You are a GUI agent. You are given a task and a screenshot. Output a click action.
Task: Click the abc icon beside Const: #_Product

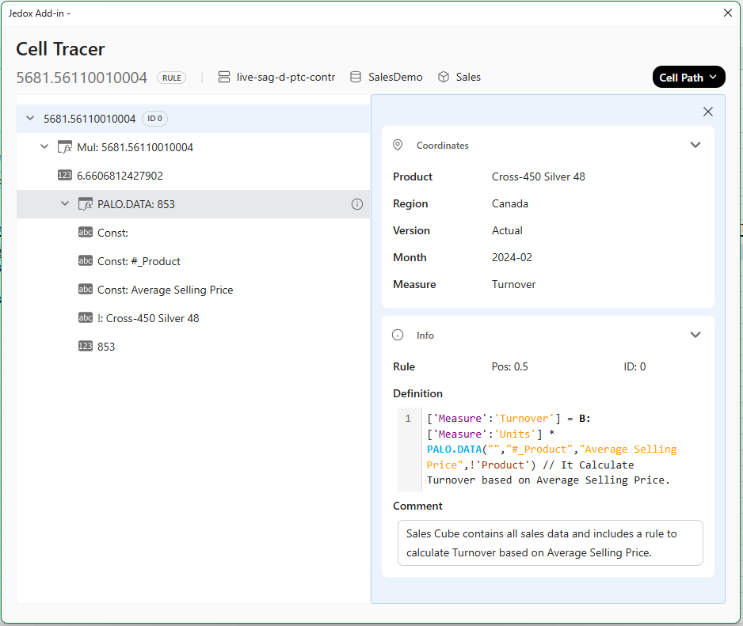click(x=86, y=261)
